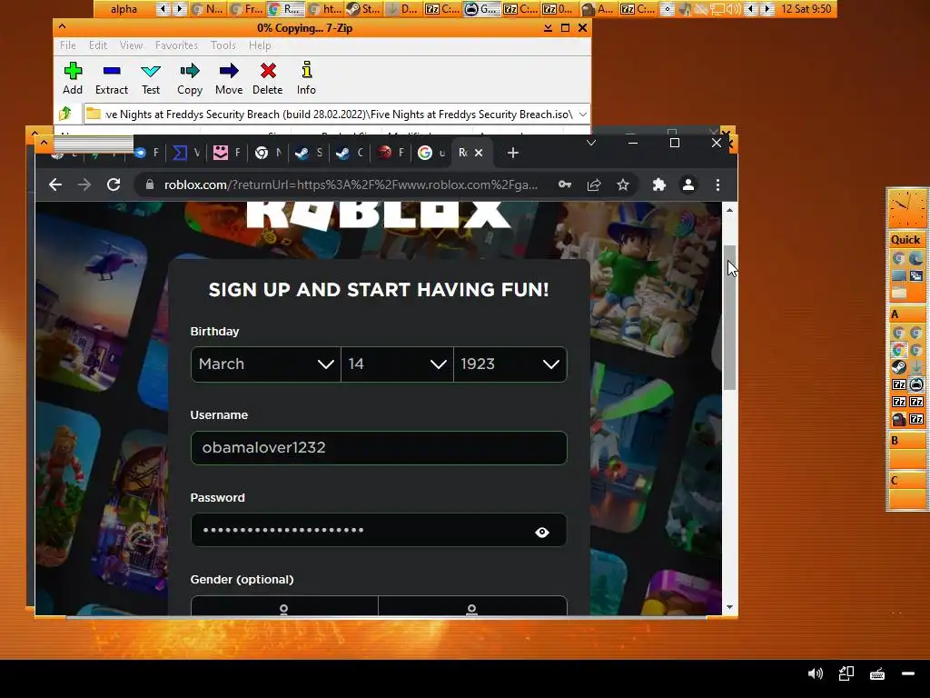Click the Copy icon in 7-Zip toolbar
The height and width of the screenshot is (698, 930).
point(190,78)
